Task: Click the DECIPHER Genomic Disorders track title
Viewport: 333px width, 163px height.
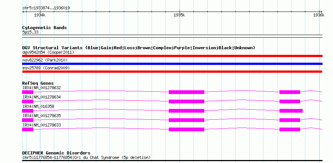Action: (x=56, y=153)
